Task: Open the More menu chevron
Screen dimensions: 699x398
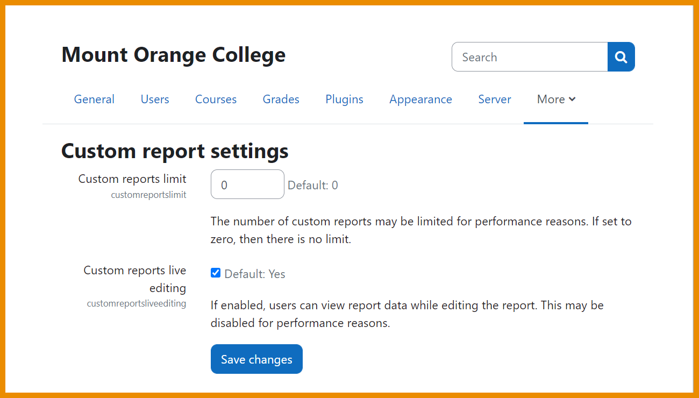Action: (573, 99)
